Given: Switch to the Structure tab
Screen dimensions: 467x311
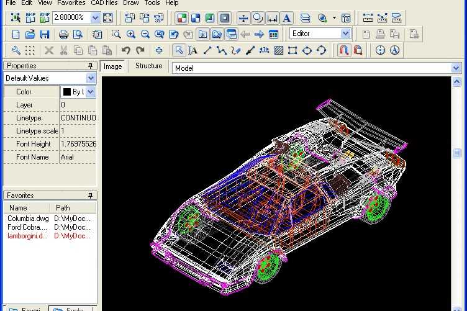Looking at the screenshot, I should (x=148, y=66).
